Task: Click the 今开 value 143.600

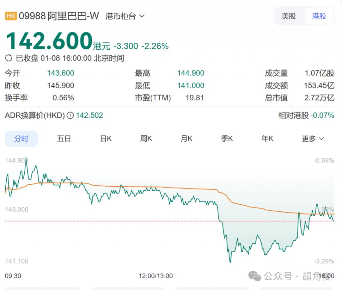Action: coord(61,73)
